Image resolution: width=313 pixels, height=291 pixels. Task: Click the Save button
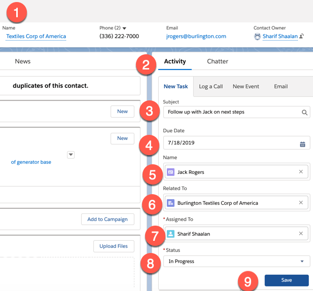pyautogui.click(x=287, y=280)
